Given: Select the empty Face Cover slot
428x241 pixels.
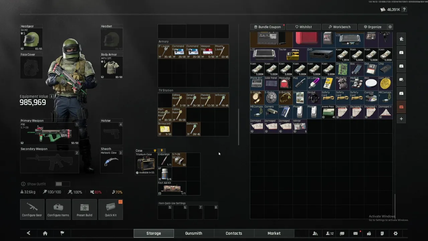Looking at the screenshot, I should click(x=31, y=68).
